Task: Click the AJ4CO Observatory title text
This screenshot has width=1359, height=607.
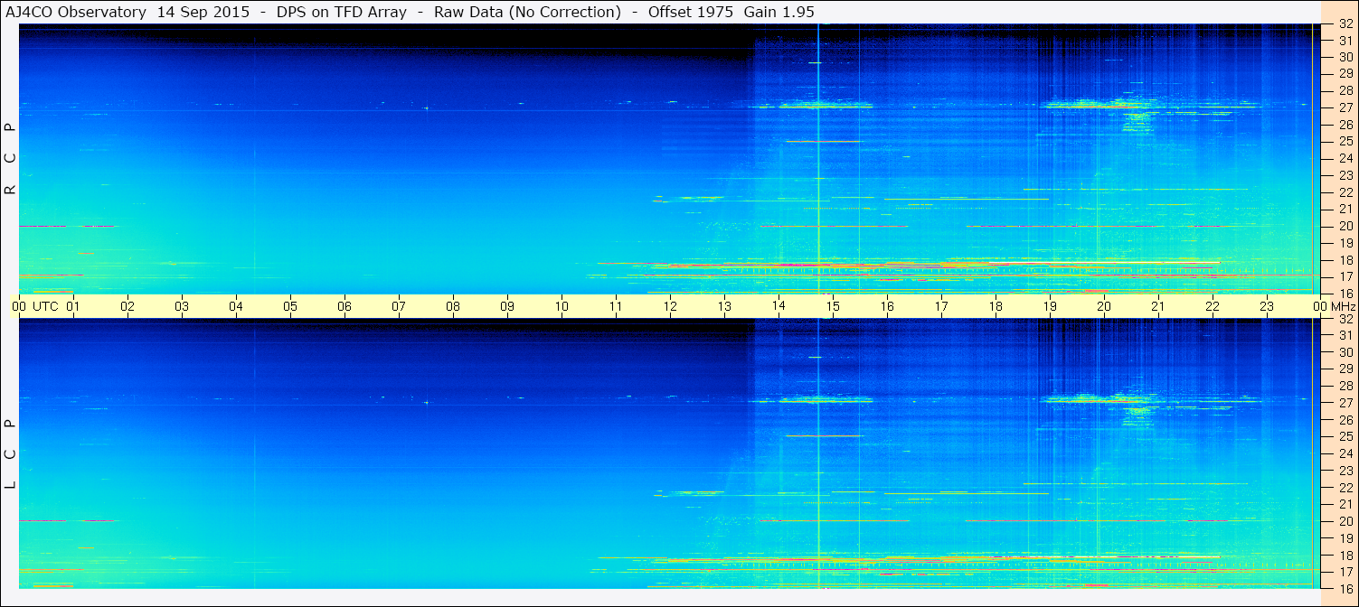Action: tap(76, 12)
